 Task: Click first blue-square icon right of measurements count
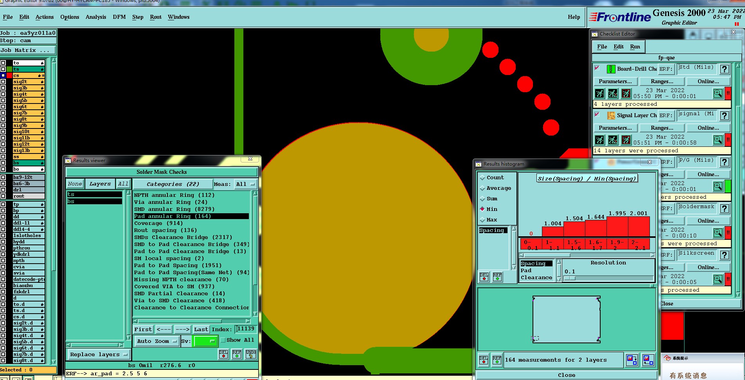click(x=632, y=360)
